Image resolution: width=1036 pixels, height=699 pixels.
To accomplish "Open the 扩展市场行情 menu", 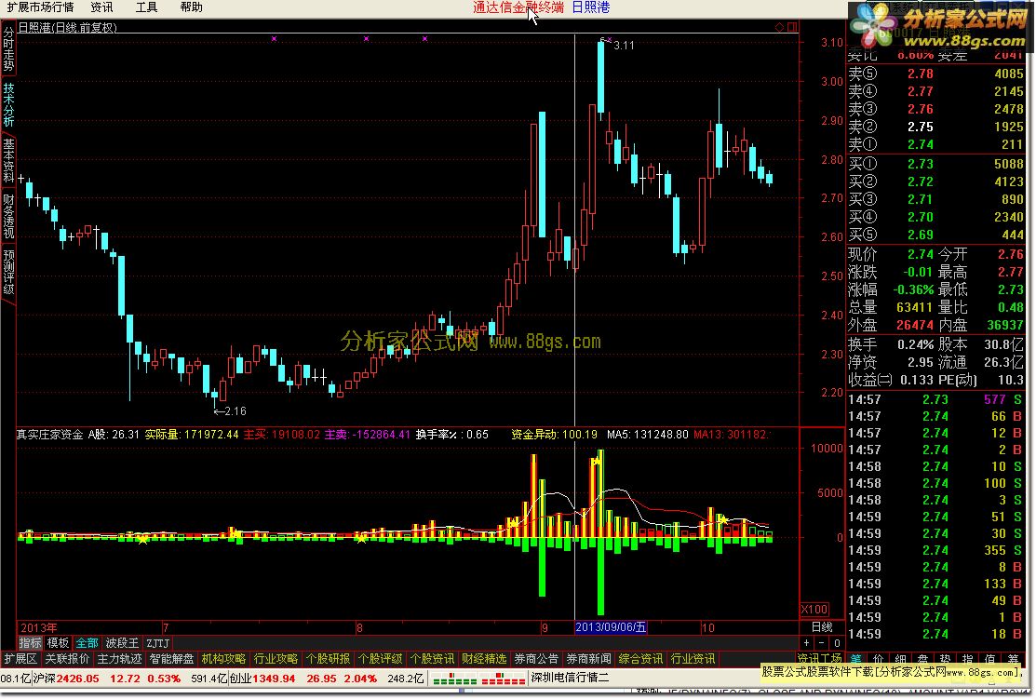I will tap(40, 7).
